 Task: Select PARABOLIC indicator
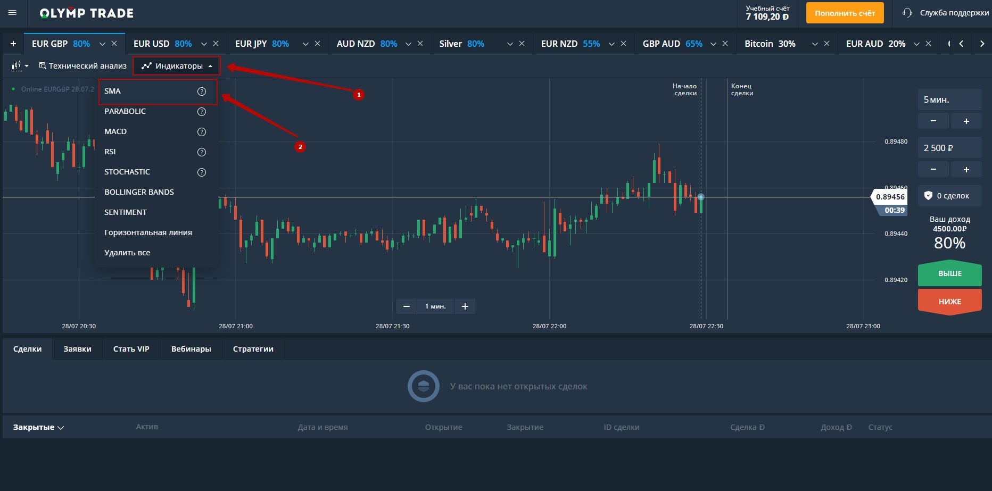[x=156, y=111]
